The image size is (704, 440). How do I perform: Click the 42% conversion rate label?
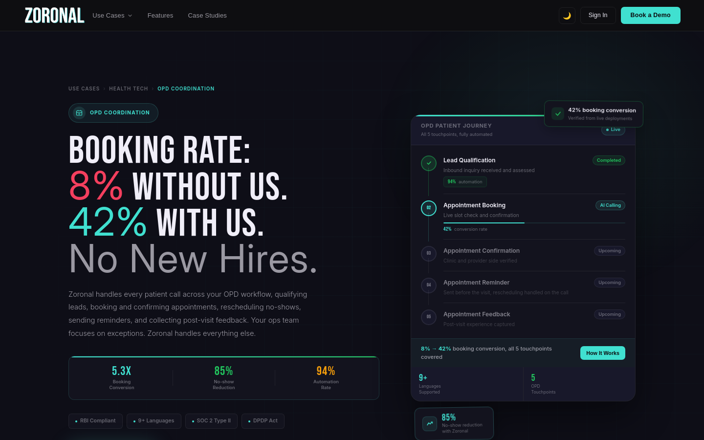coord(465,229)
